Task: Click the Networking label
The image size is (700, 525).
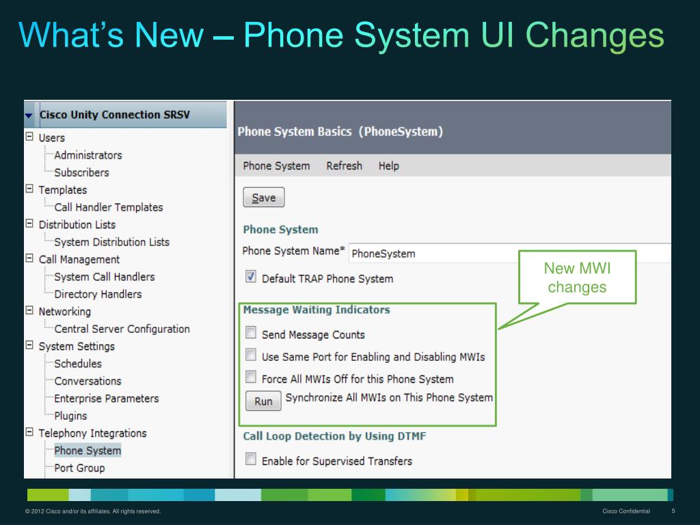Action: 65,312
